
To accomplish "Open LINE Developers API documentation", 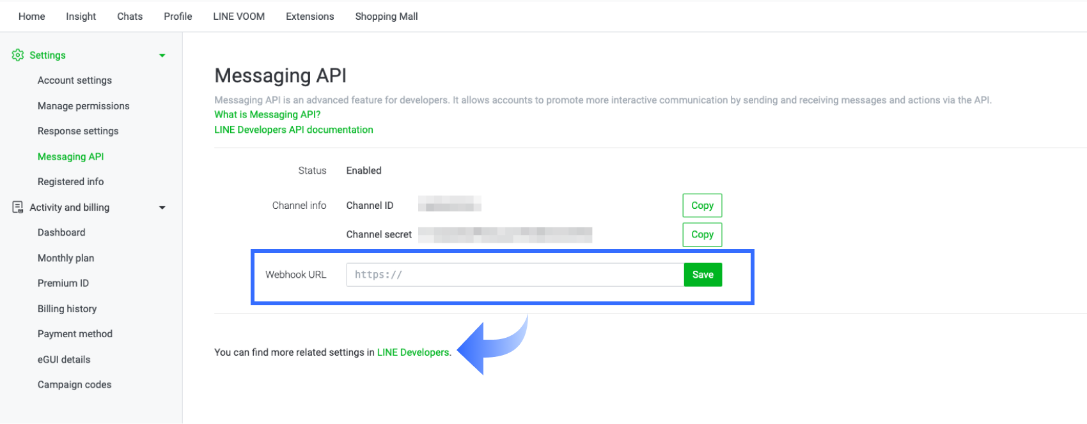I will pos(293,129).
